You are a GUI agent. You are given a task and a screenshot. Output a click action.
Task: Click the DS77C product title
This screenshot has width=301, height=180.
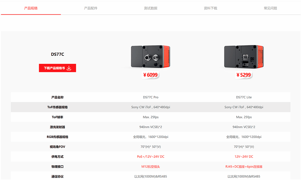click(x=57, y=54)
